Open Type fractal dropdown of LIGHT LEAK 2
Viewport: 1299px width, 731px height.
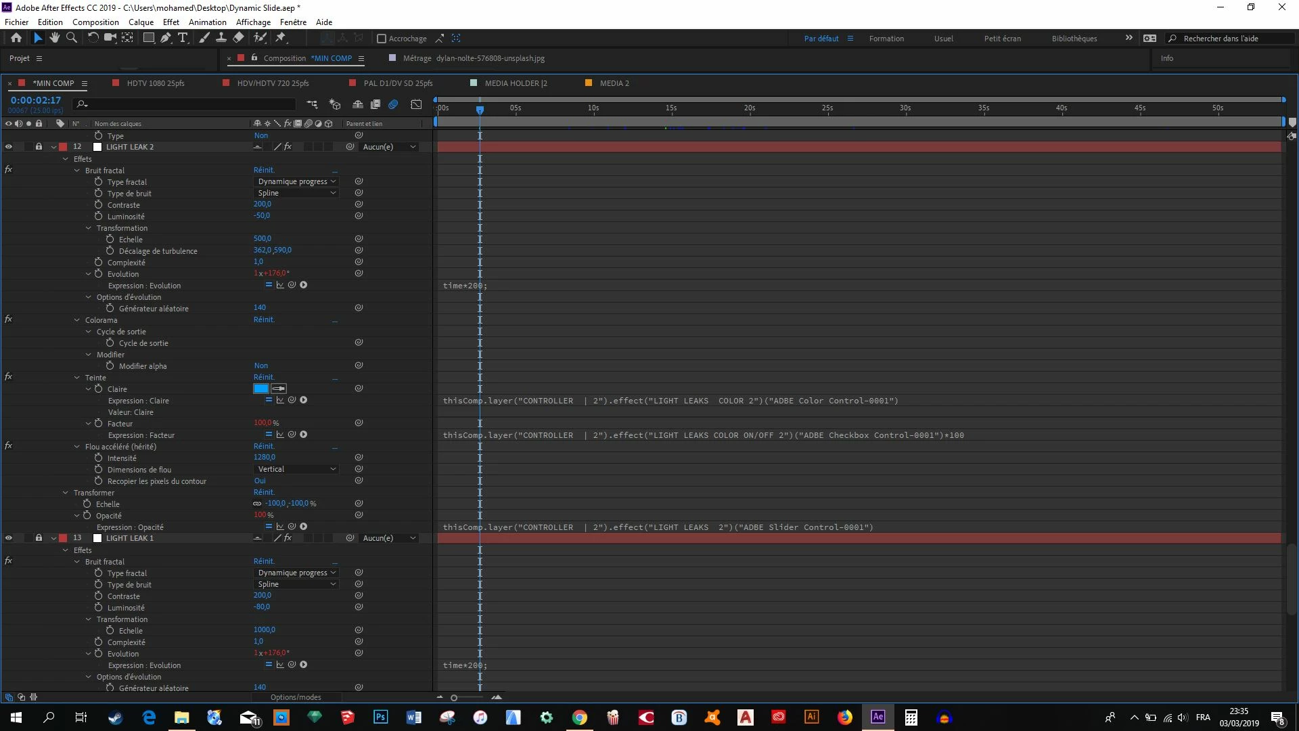pos(296,181)
